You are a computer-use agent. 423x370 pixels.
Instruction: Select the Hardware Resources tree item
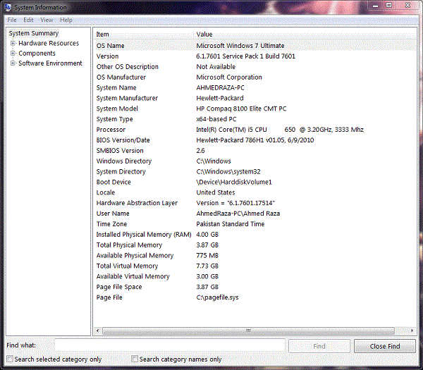pyautogui.click(x=49, y=43)
